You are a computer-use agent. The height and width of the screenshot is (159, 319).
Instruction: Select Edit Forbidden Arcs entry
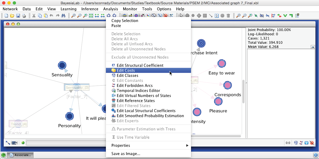148,86
